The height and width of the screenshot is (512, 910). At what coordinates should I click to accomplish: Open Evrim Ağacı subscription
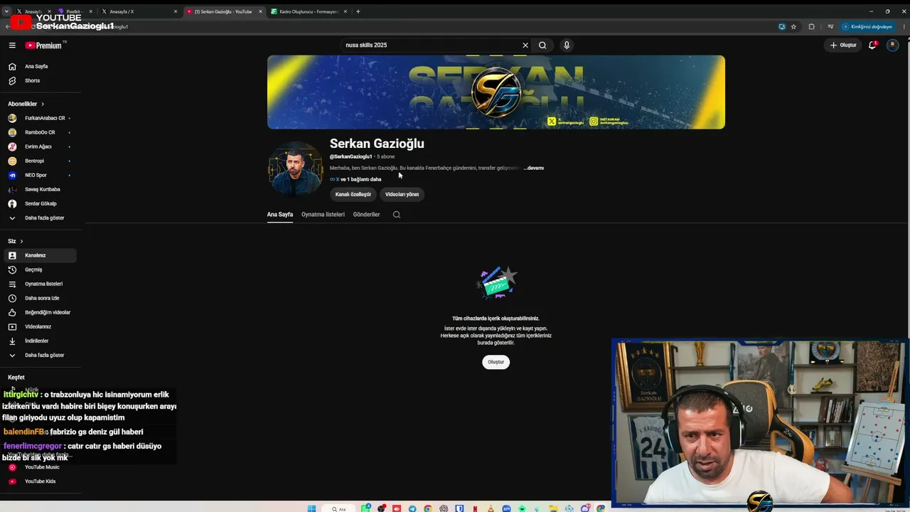[39, 146]
